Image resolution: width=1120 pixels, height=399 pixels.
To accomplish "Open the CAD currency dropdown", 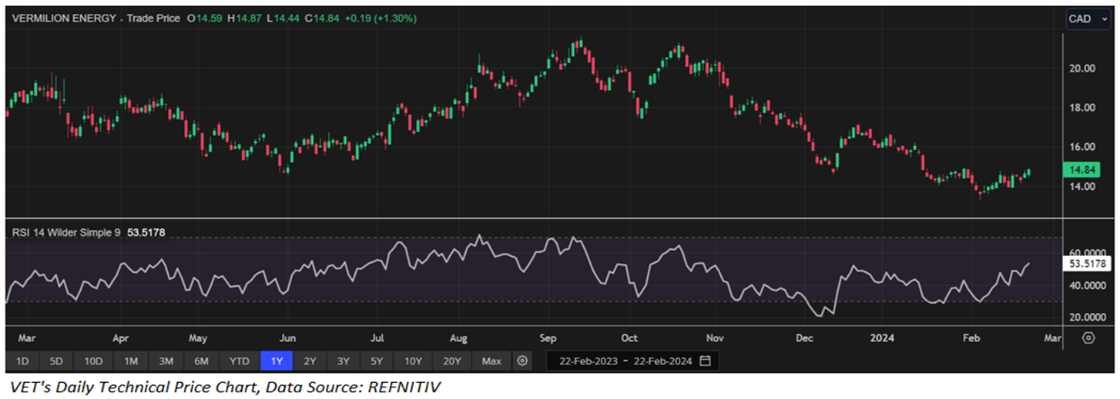I will 1087,18.
